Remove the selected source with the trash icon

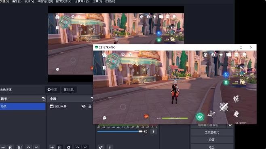(60, 147)
